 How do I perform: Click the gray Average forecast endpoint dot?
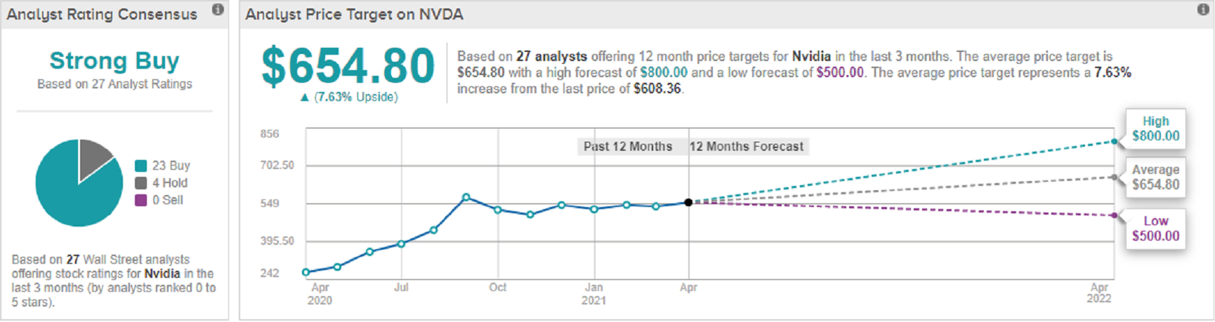pos(1115,177)
